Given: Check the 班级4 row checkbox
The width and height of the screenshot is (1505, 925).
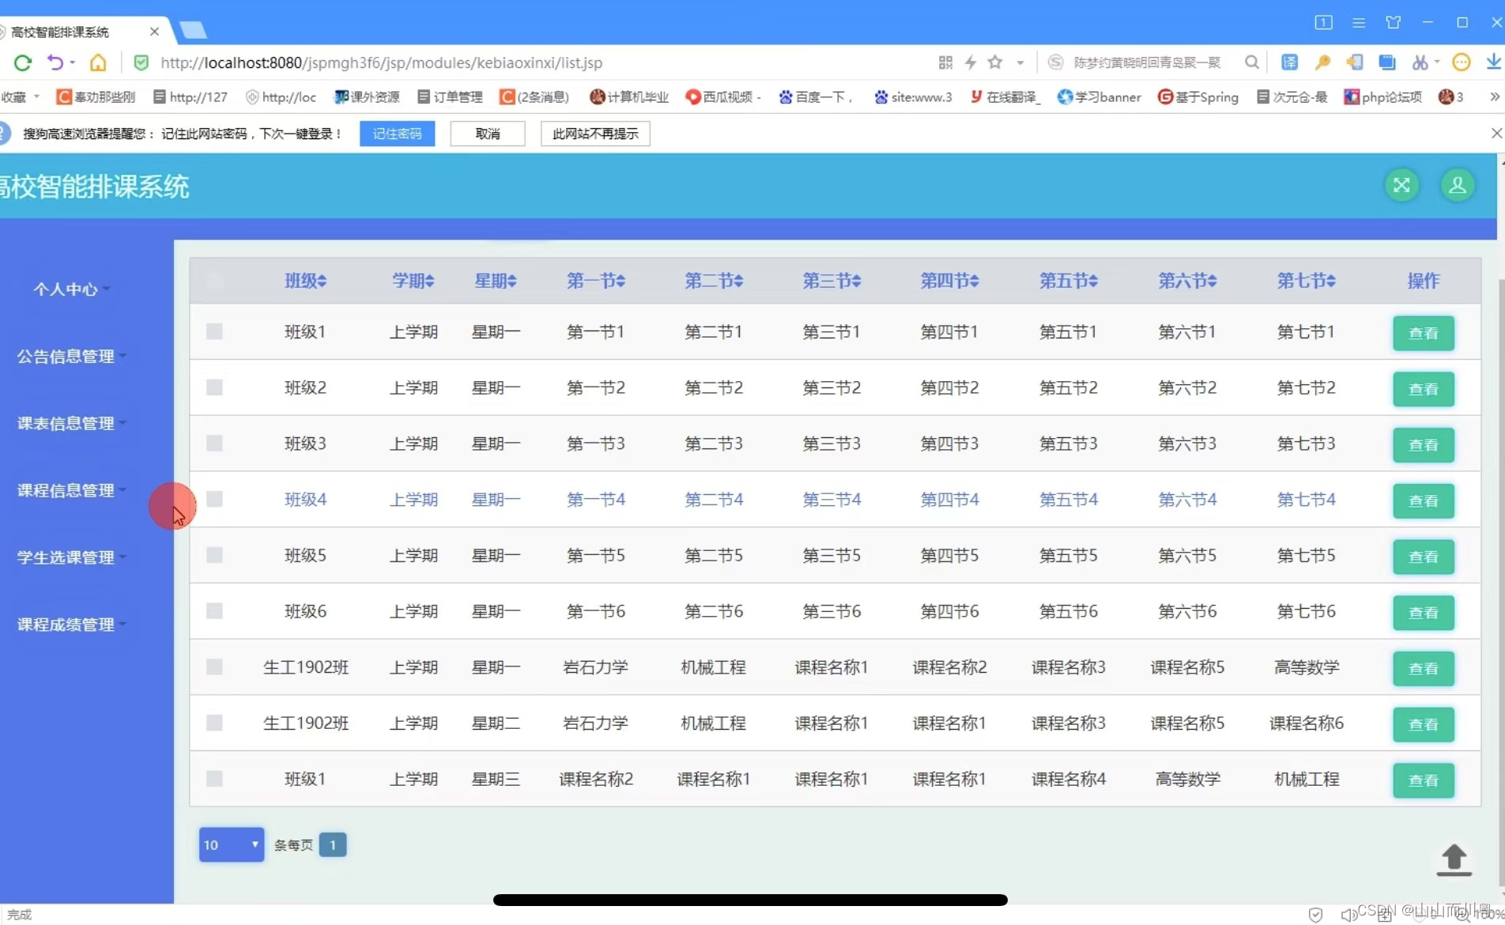Looking at the screenshot, I should click(214, 499).
